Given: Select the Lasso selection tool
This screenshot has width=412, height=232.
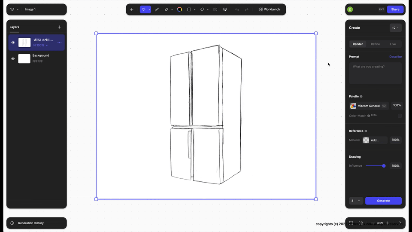Looking at the screenshot, I should 202,9.
